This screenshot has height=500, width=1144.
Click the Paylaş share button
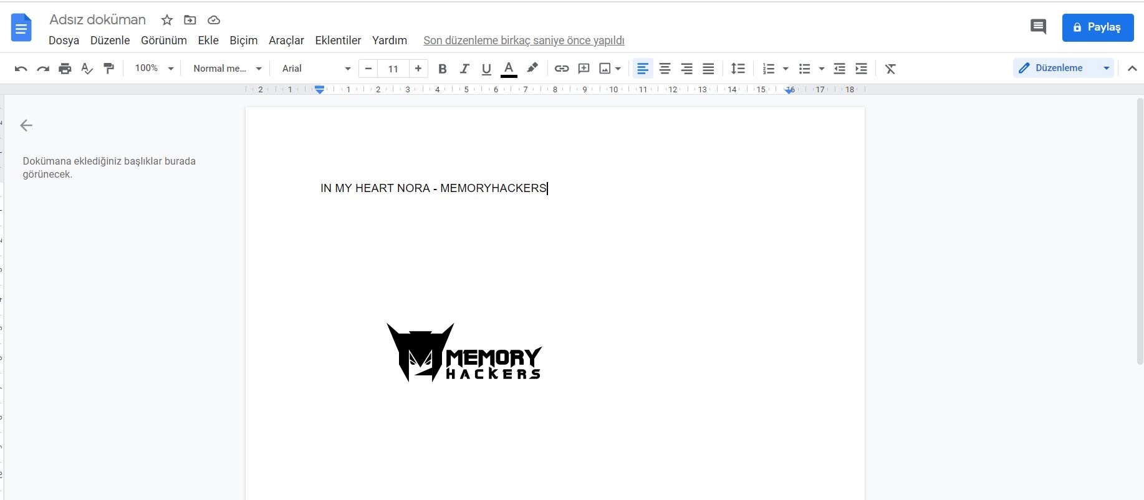(1098, 27)
